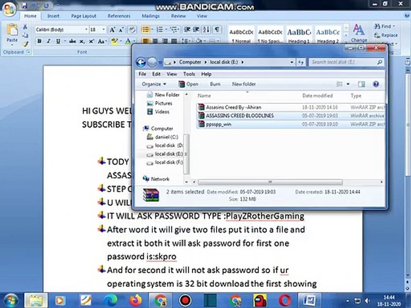The width and height of the screenshot is (411, 308).
Task: Toggle Superscript formatting in Word
Action: (91, 41)
